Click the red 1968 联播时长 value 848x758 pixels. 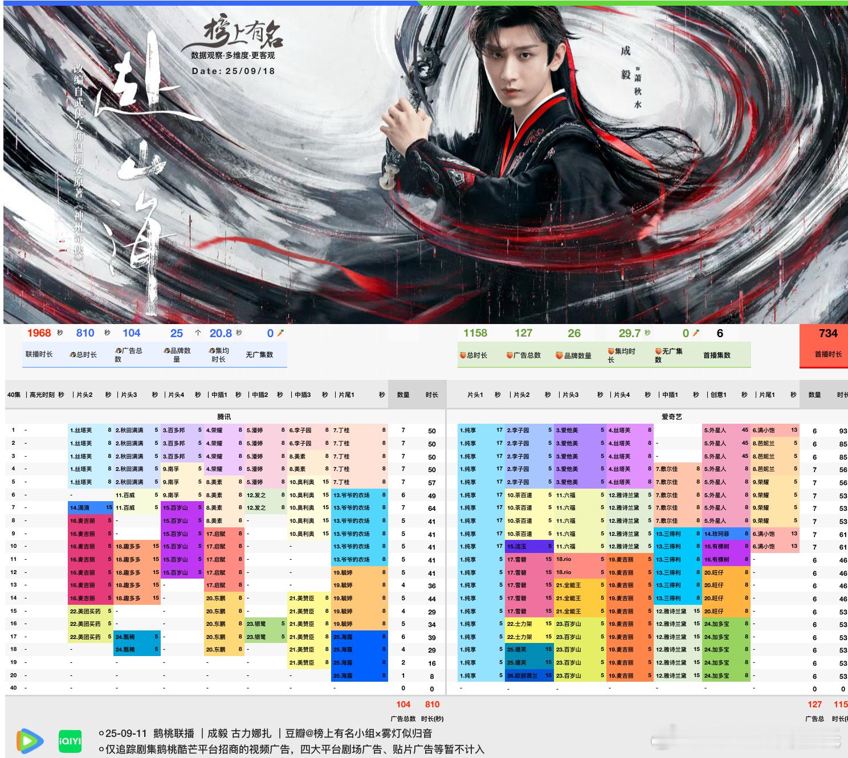coord(39,333)
